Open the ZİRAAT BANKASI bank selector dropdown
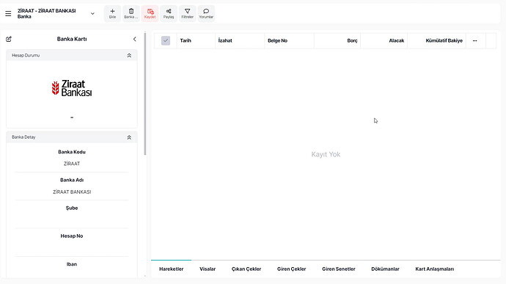 pos(92,13)
